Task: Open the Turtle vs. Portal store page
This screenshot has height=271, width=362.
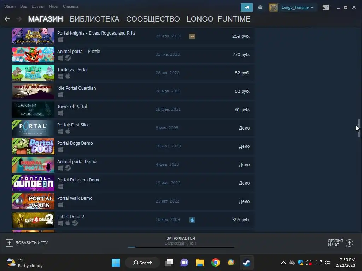Action: pyautogui.click(x=133, y=73)
